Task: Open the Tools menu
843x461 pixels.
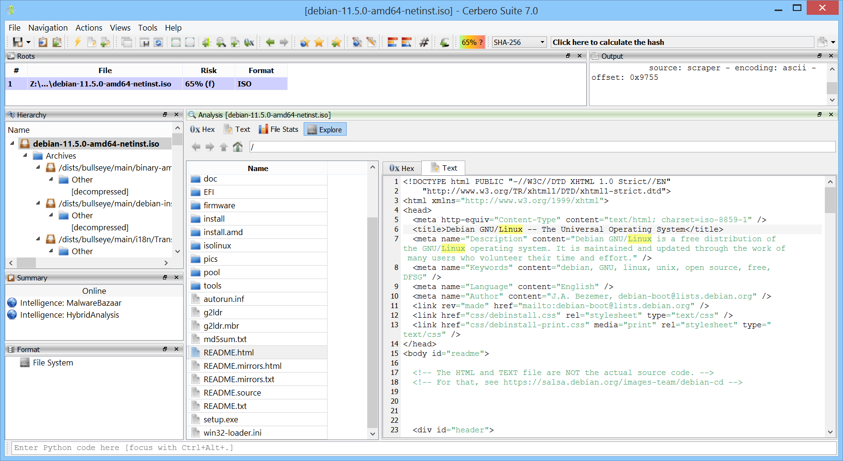Action: pos(148,28)
